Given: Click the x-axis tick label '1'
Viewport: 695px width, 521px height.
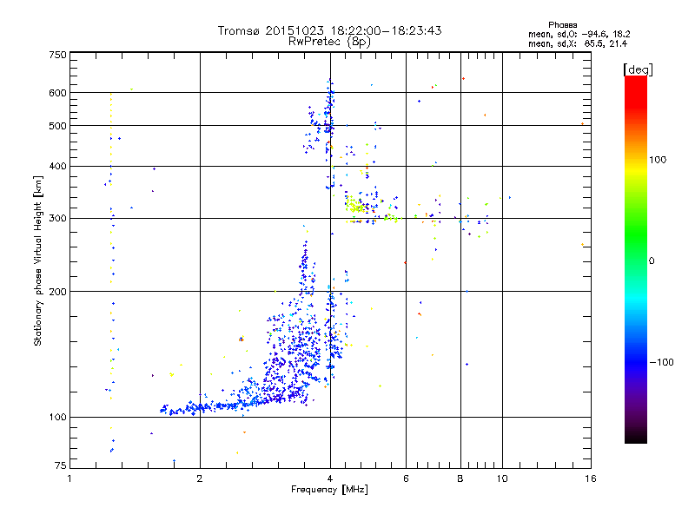Looking at the screenshot, I should tap(69, 478).
